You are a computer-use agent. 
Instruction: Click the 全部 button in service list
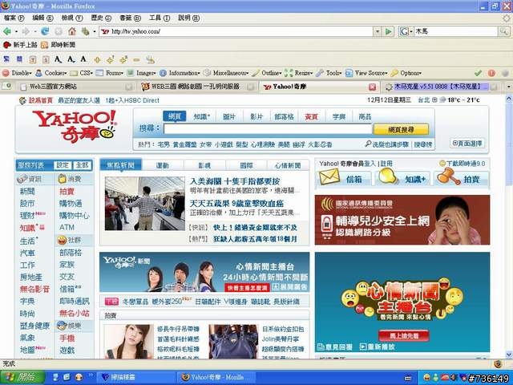[82, 165]
